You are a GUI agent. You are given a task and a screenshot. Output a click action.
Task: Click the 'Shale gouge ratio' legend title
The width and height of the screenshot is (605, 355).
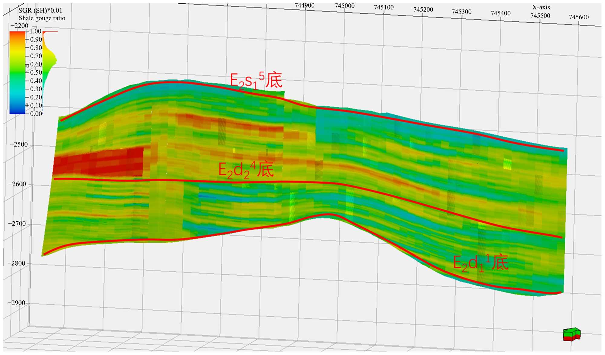[x=42, y=18]
